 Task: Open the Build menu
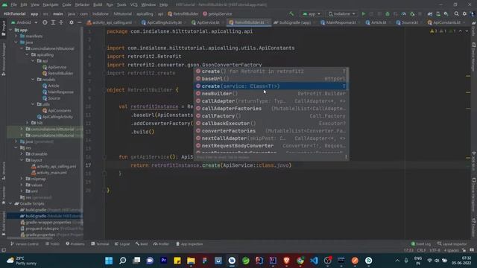(x=98, y=5)
